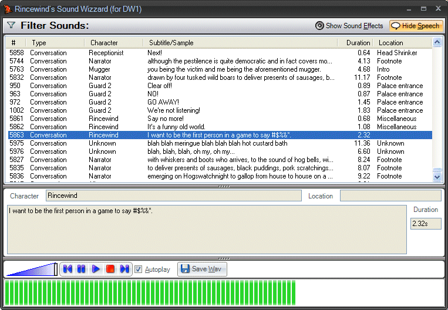This screenshot has height=310, width=448.
Task: Close the Sound Wizzard window
Action: pyautogui.click(x=438, y=9)
